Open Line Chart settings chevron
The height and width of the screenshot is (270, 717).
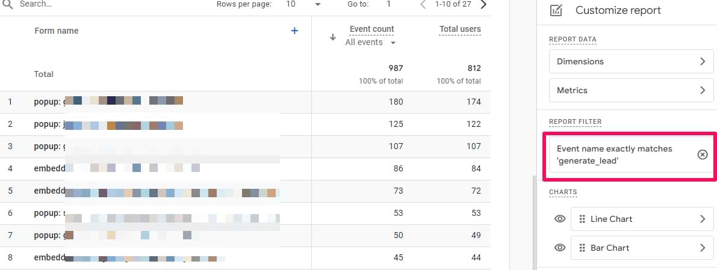point(702,219)
